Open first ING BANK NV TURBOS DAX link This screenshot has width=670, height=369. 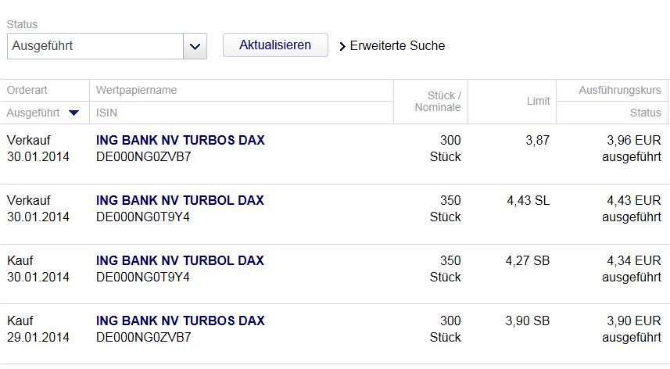pyautogui.click(x=181, y=141)
